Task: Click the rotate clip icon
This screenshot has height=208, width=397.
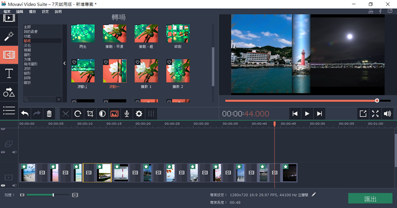Action: [78, 113]
